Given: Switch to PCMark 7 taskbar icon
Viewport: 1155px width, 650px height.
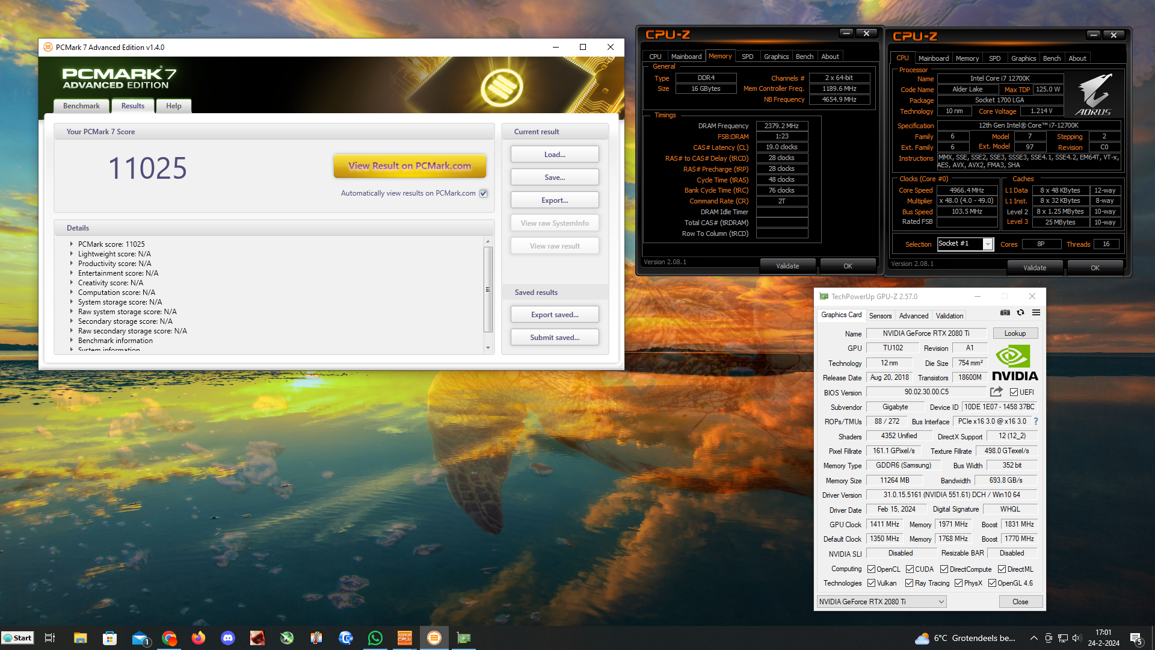Looking at the screenshot, I should 434,638.
